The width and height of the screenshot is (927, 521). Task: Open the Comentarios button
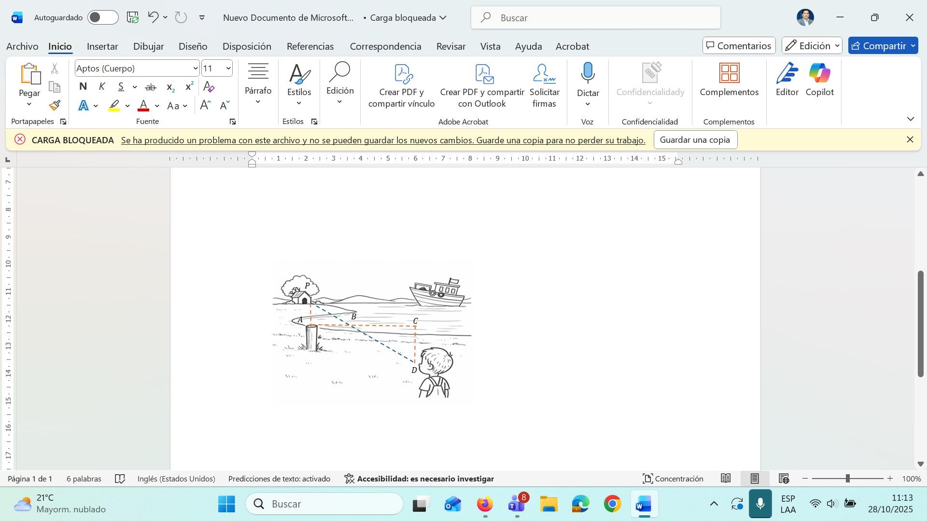click(739, 46)
